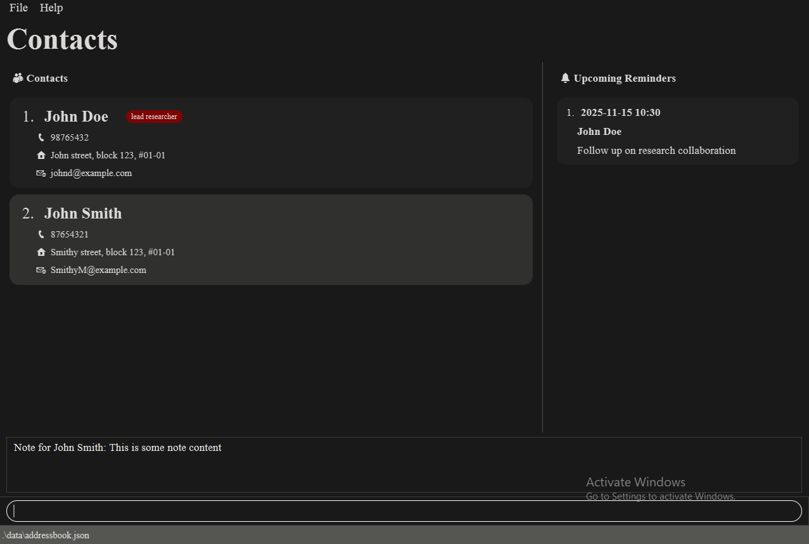Screen dimensions: 809x544
Task: Click the phone icon for John Doe
Action: pos(41,137)
